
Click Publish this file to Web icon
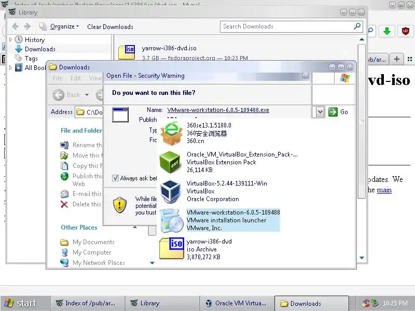64,176
